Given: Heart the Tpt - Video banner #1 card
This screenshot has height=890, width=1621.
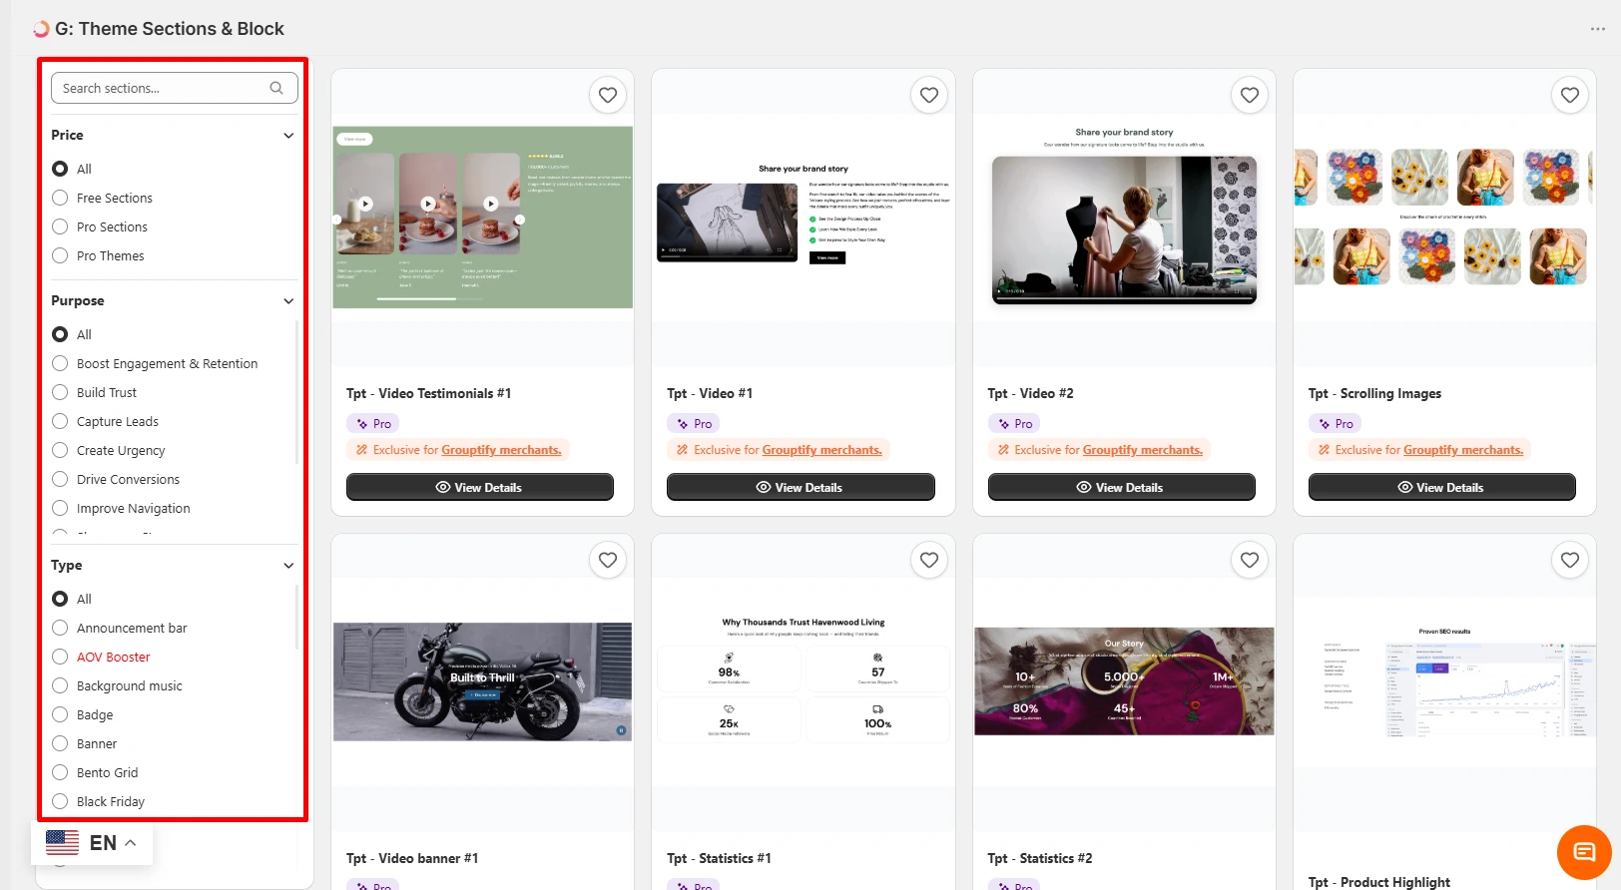Looking at the screenshot, I should (x=608, y=560).
